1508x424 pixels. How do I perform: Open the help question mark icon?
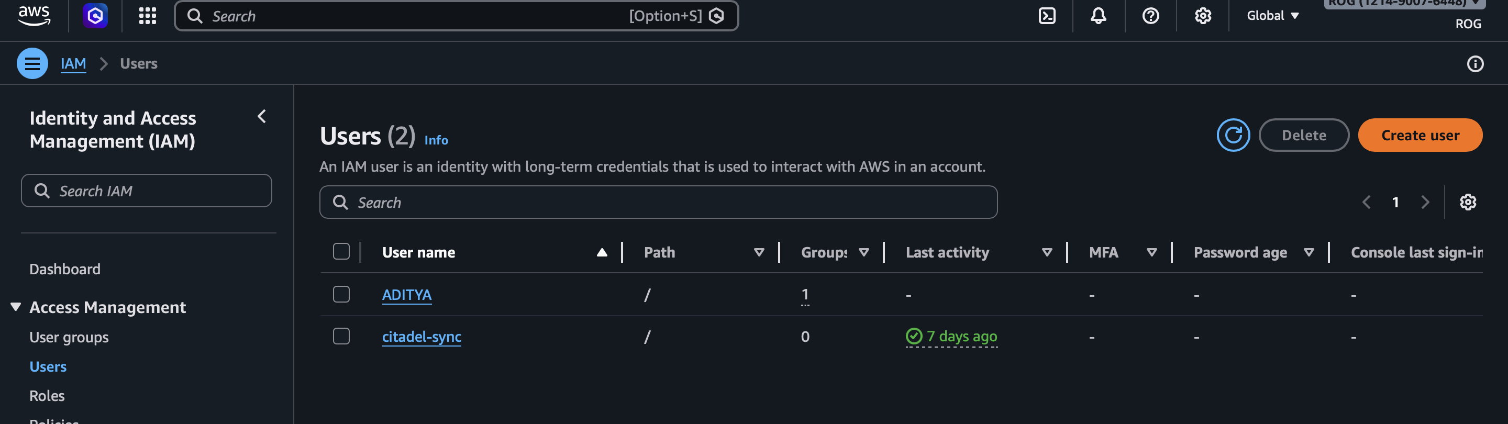pos(1150,16)
